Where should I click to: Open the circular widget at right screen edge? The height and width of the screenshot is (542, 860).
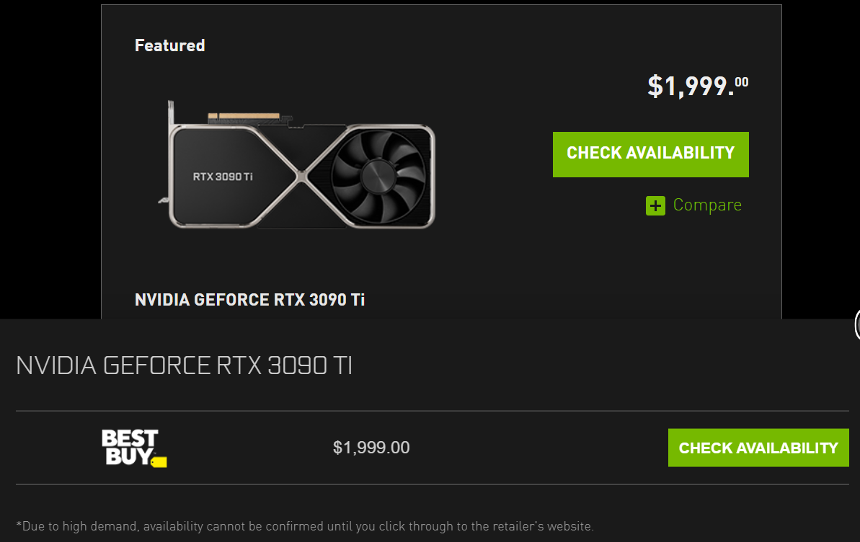point(857,325)
